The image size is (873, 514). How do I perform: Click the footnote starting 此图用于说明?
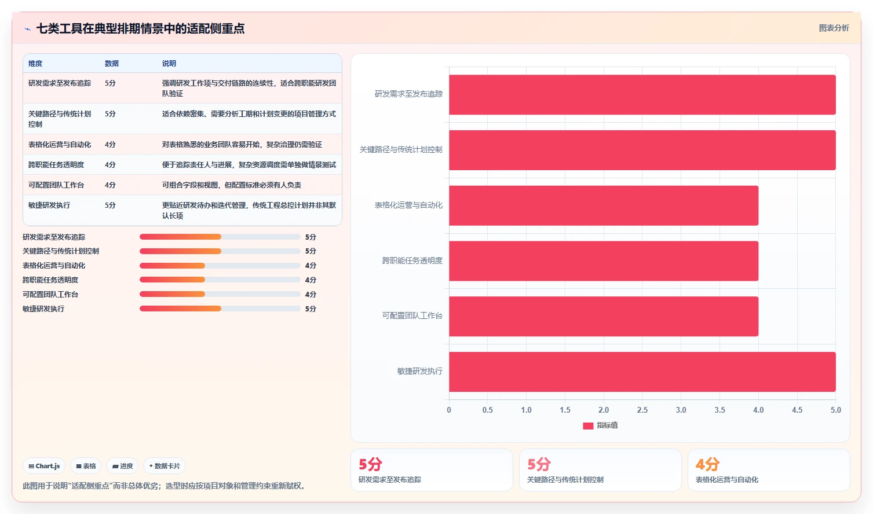tap(164, 486)
